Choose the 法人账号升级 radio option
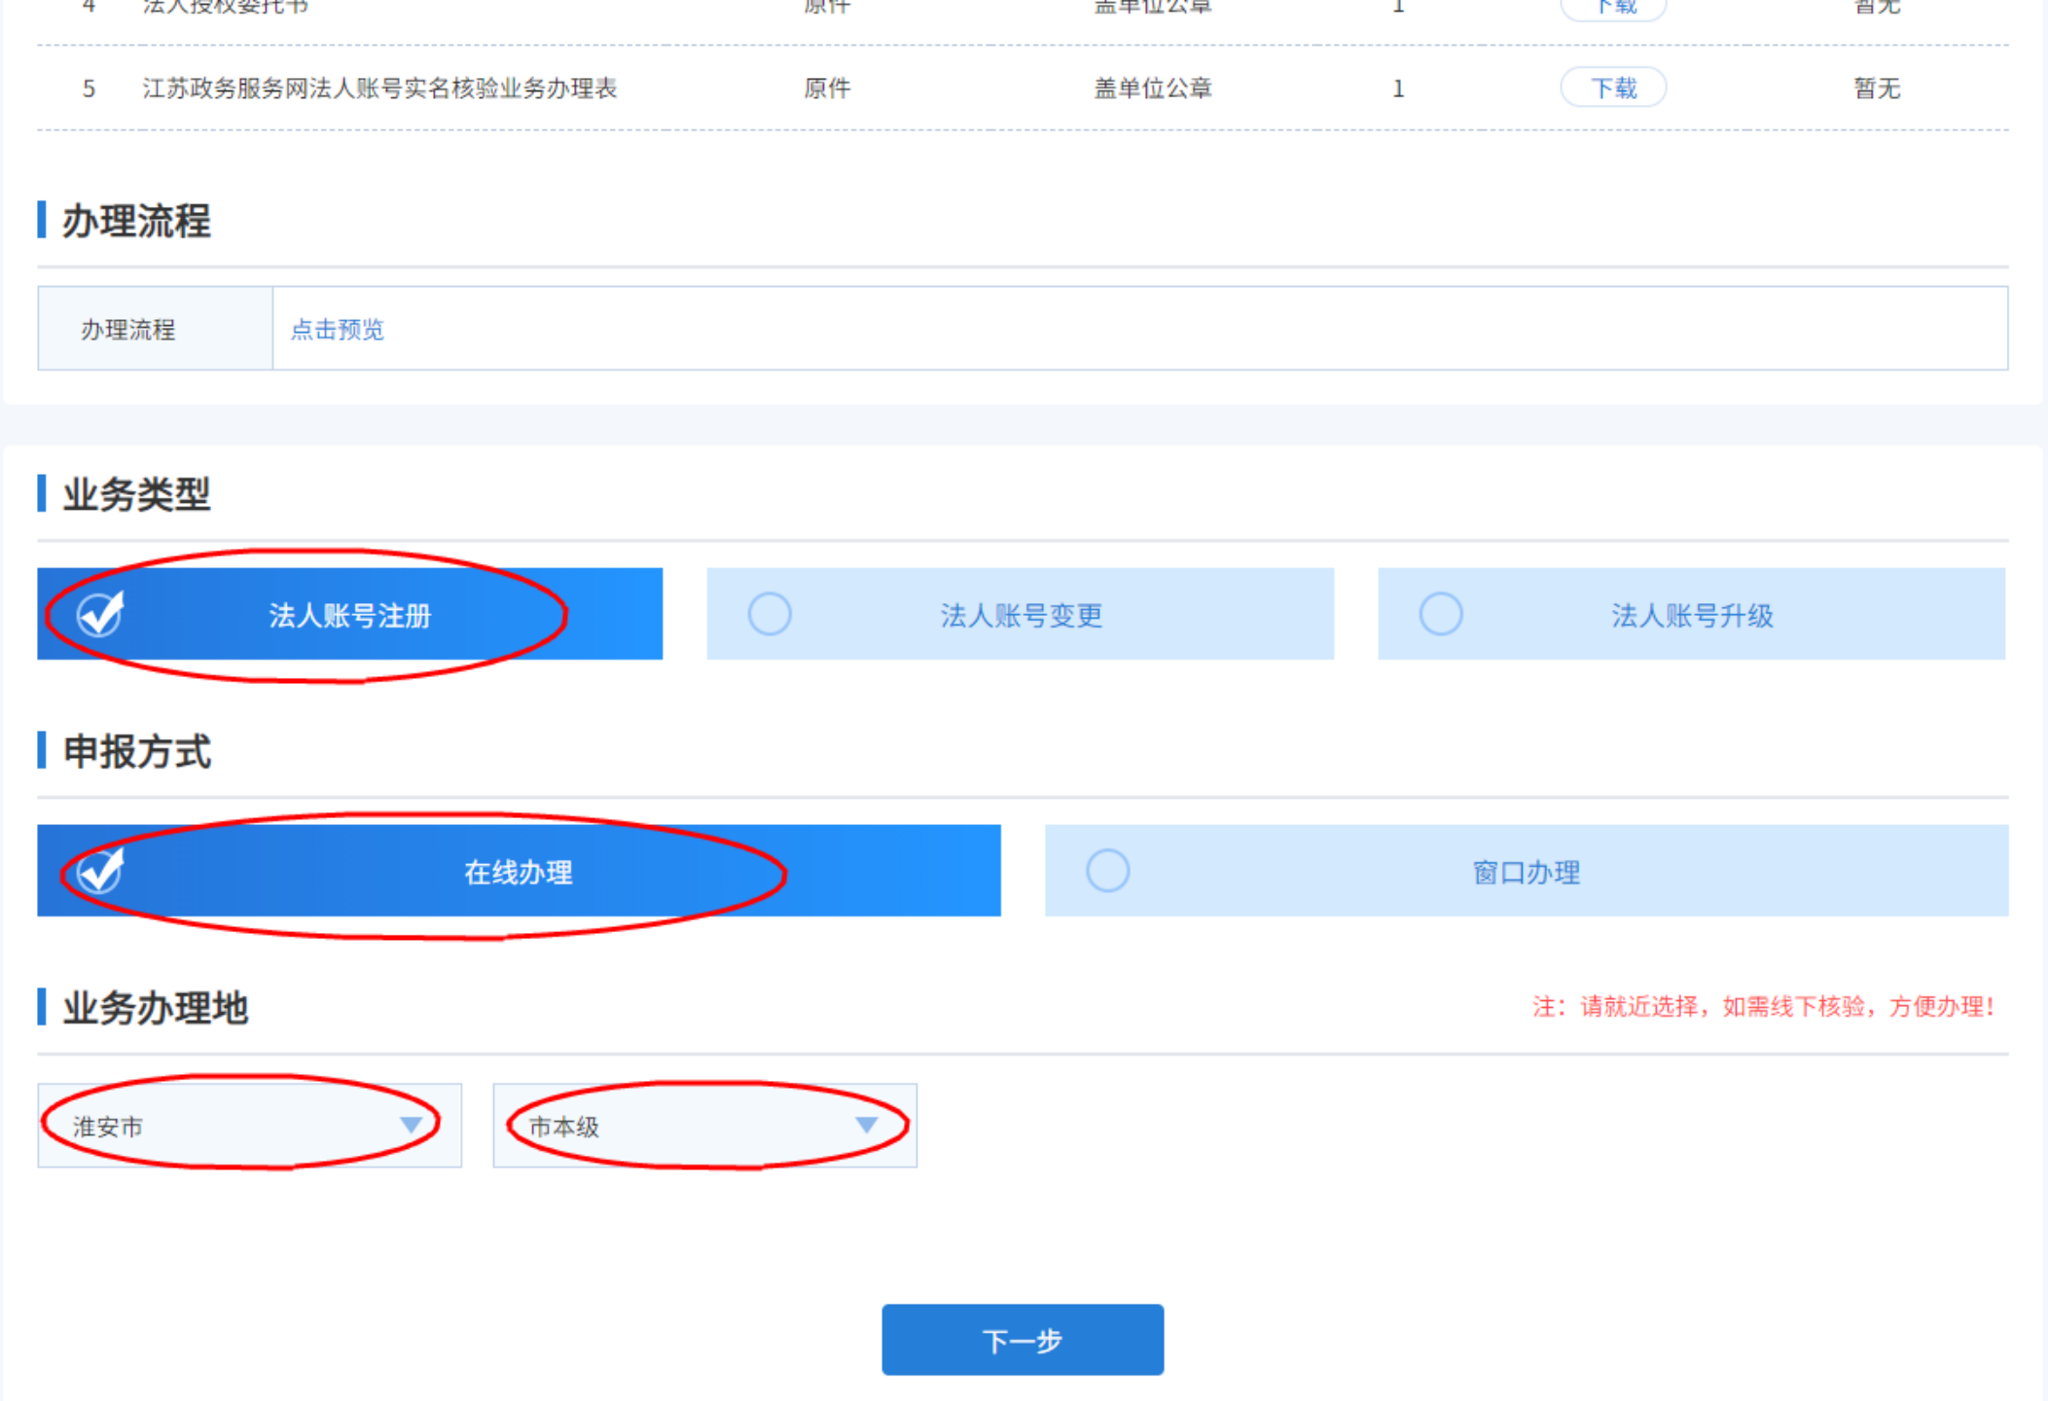2048x1401 pixels. coord(1440,614)
